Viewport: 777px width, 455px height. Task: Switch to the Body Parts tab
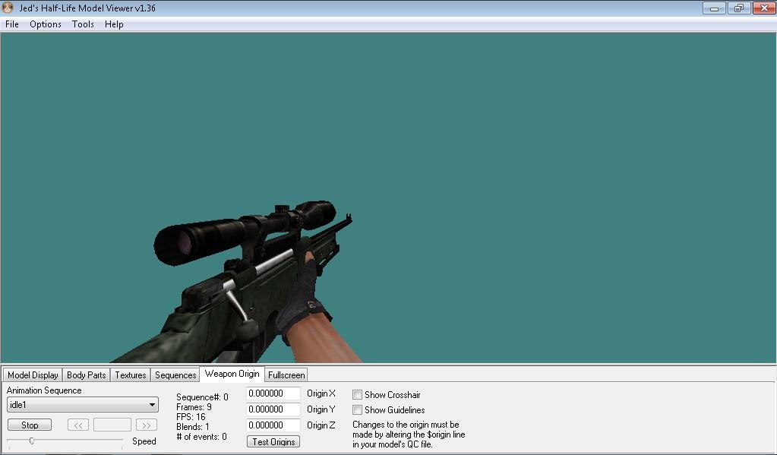[87, 374]
